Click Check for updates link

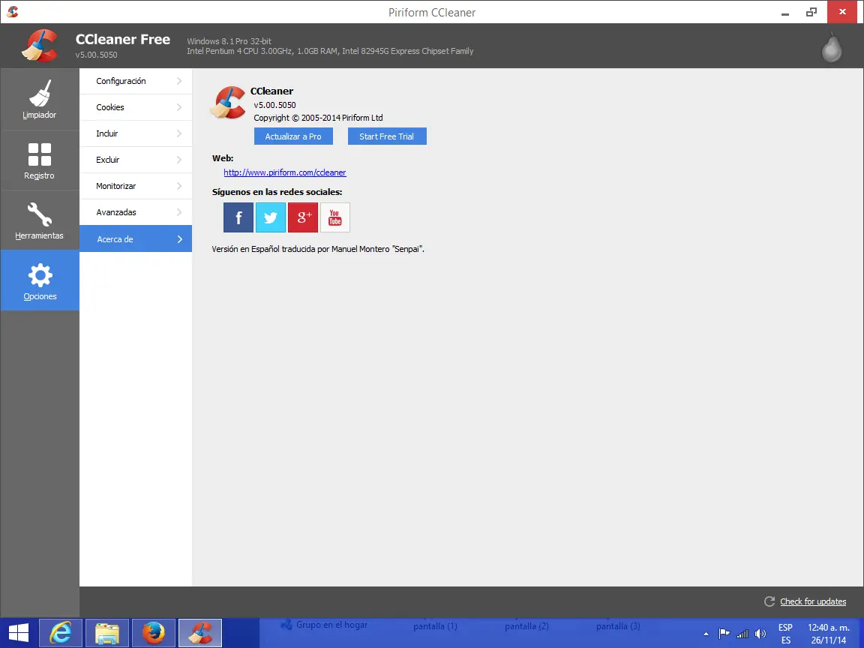point(813,601)
